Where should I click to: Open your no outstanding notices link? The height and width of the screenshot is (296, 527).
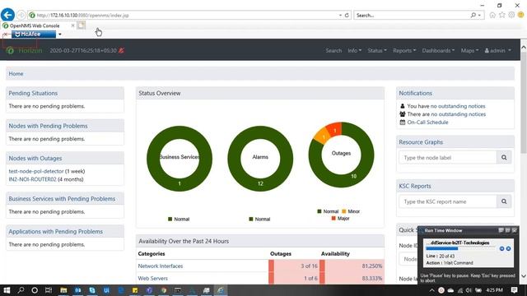click(458, 106)
